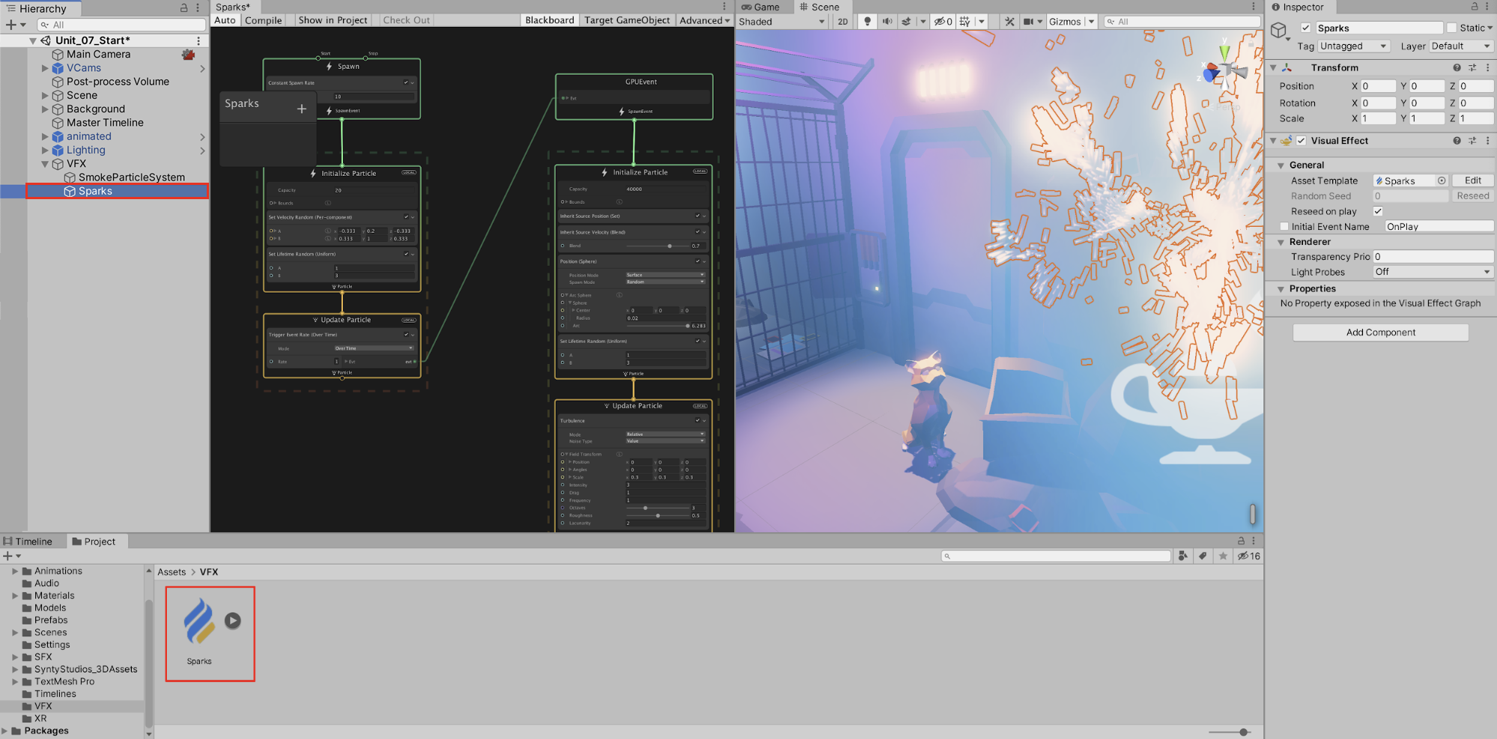This screenshot has height=739, width=1497.
Task: Toggle scene audio speaker icon
Action: (887, 22)
